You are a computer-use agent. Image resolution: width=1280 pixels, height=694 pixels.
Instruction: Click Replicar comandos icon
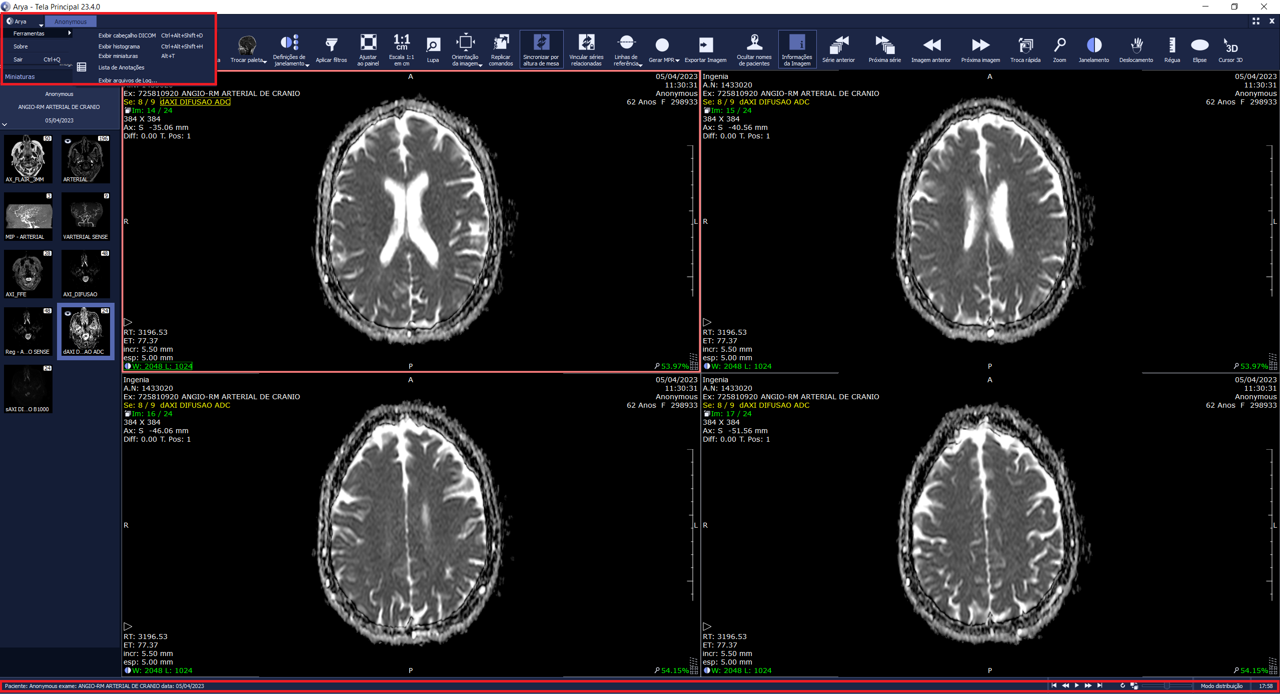coord(501,42)
